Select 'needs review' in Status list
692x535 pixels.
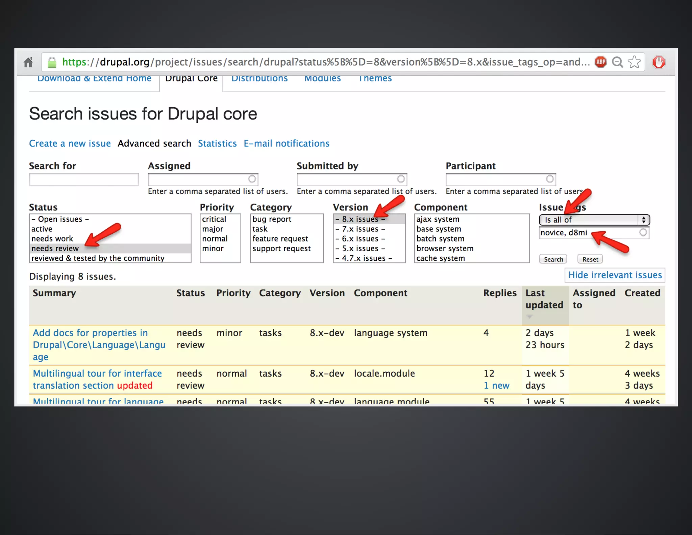point(55,249)
